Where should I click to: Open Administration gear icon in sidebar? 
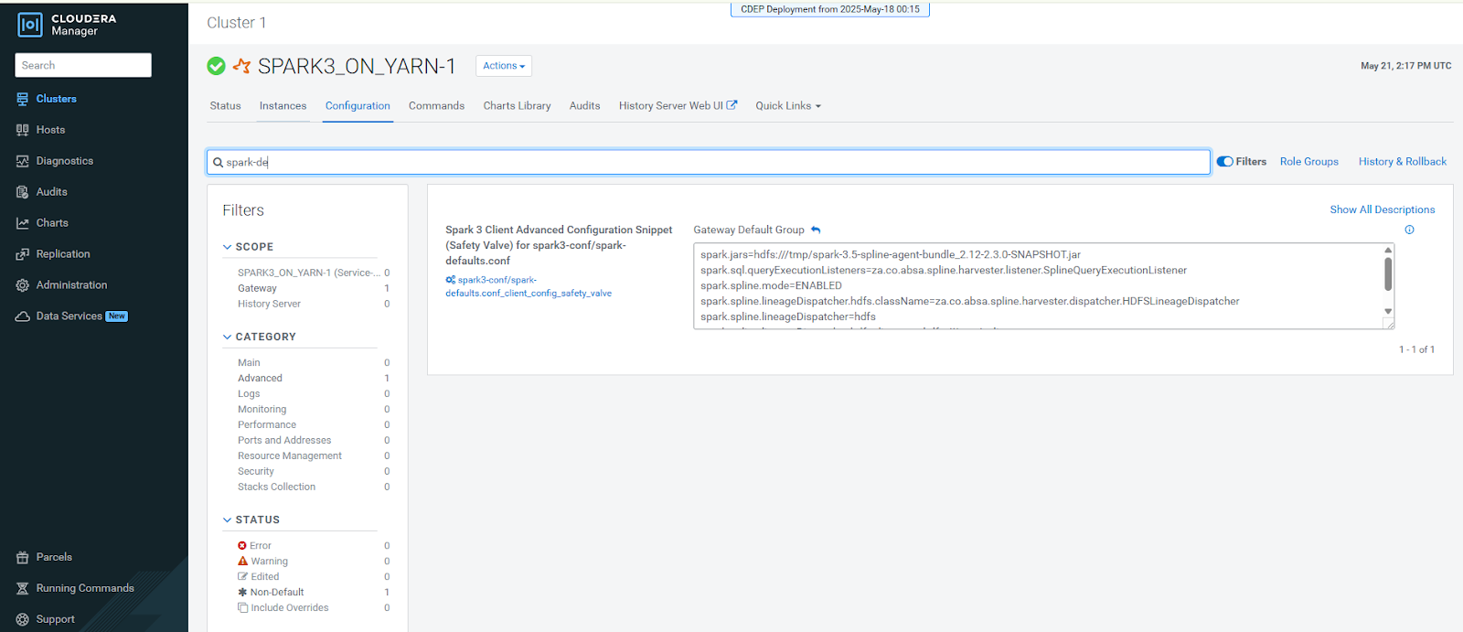click(23, 285)
